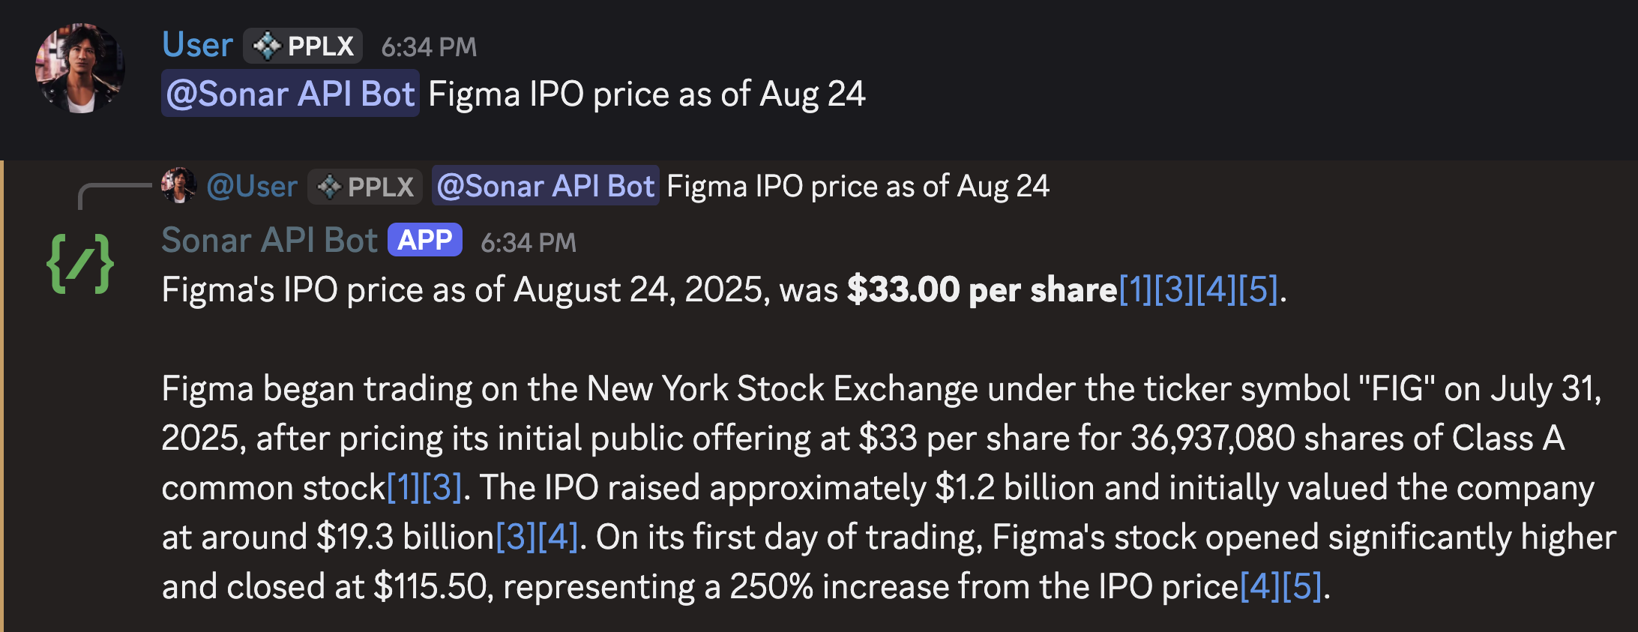Open the User username in the top message
This screenshot has width=1638, height=632.
[x=197, y=45]
